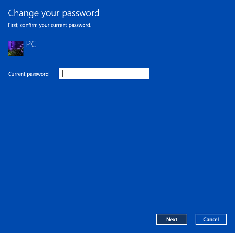Continue to the next step via Next

(172, 219)
